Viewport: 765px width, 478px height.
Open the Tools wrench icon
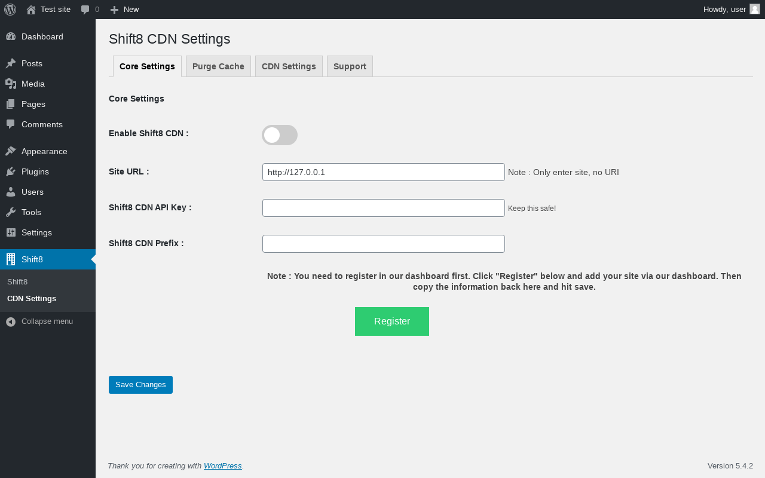click(x=11, y=212)
